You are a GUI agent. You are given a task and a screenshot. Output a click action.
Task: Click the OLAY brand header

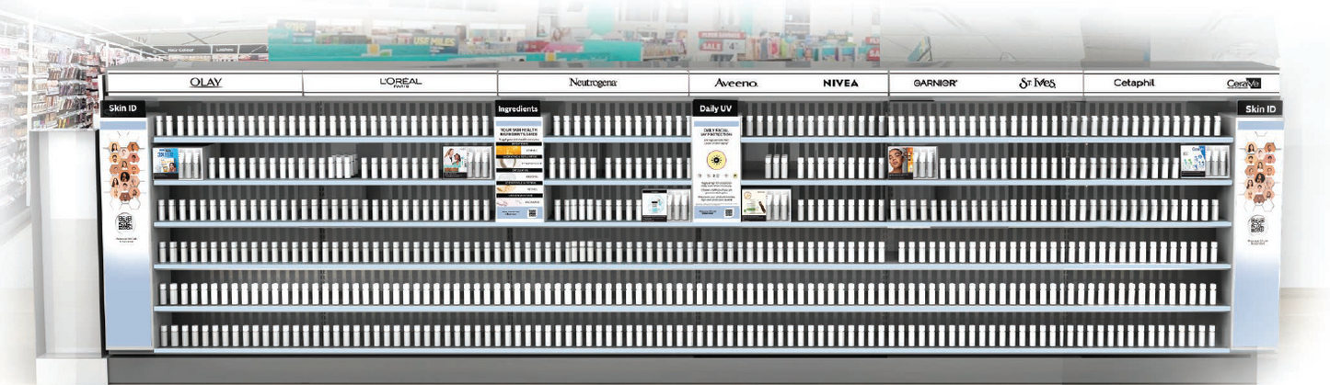205,83
